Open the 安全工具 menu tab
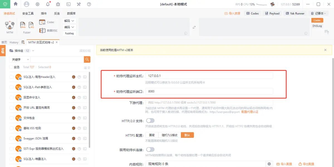Screen dimensions: 334x167 pos(28,13)
